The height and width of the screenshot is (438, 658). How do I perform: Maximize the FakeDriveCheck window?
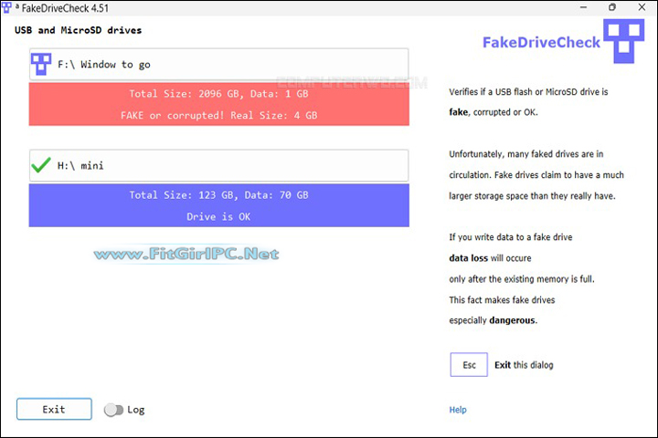click(611, 7)
